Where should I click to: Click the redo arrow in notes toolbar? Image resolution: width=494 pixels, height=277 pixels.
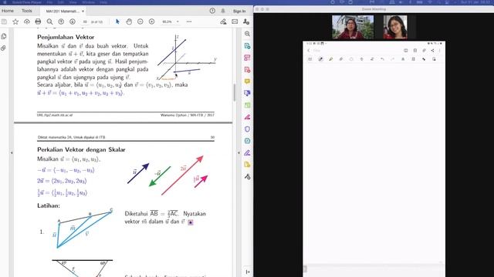click(x=393, y=59)
